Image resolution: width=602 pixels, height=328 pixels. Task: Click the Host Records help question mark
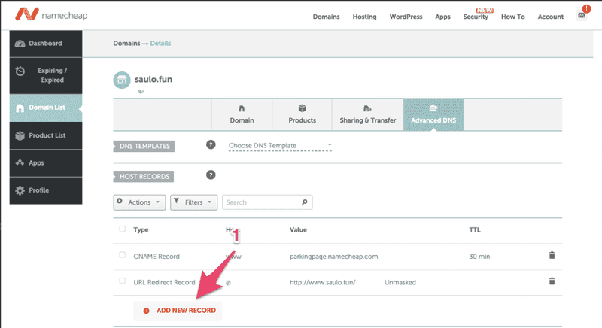click(x=211, y=175)
